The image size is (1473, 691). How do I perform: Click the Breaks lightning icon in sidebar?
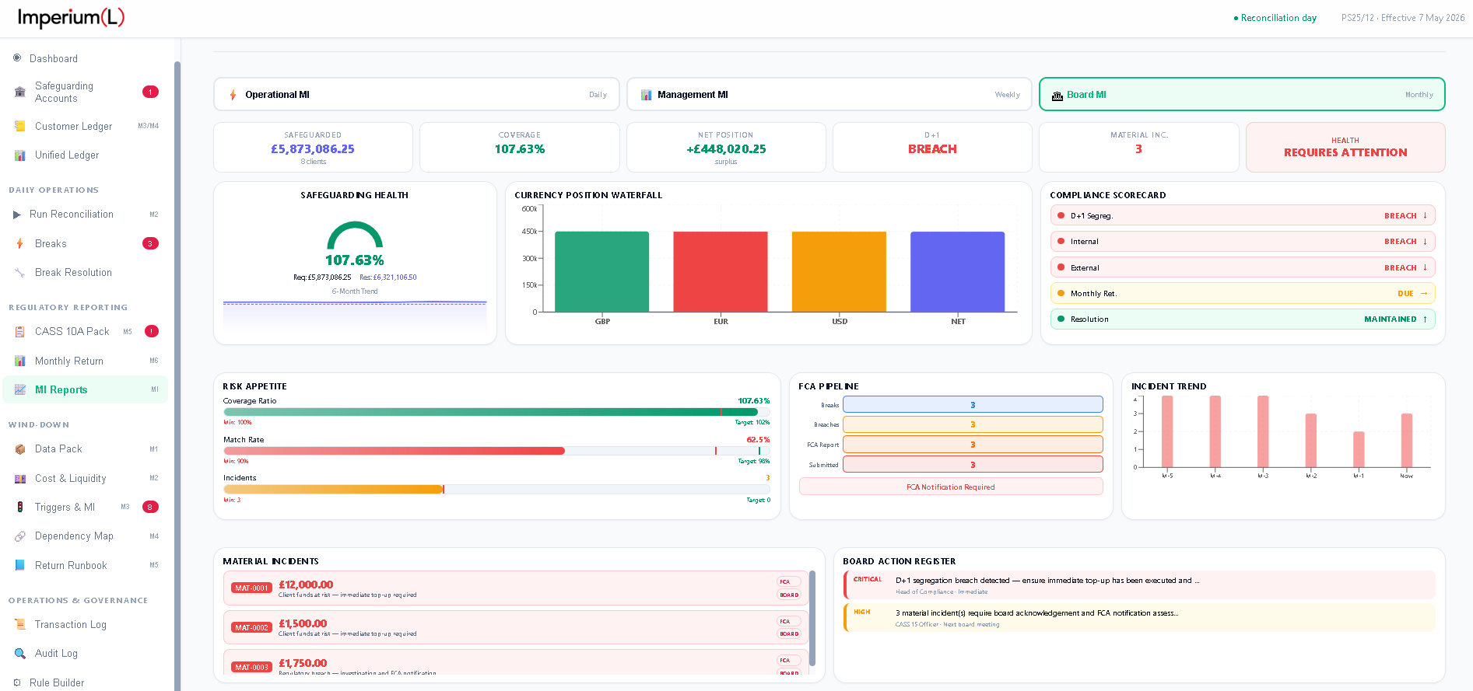coord(20,243)
